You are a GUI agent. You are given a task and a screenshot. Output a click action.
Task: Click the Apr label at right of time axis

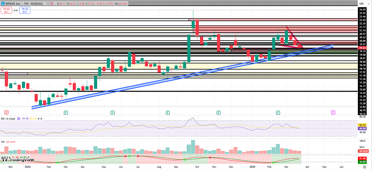click(307, 167)
